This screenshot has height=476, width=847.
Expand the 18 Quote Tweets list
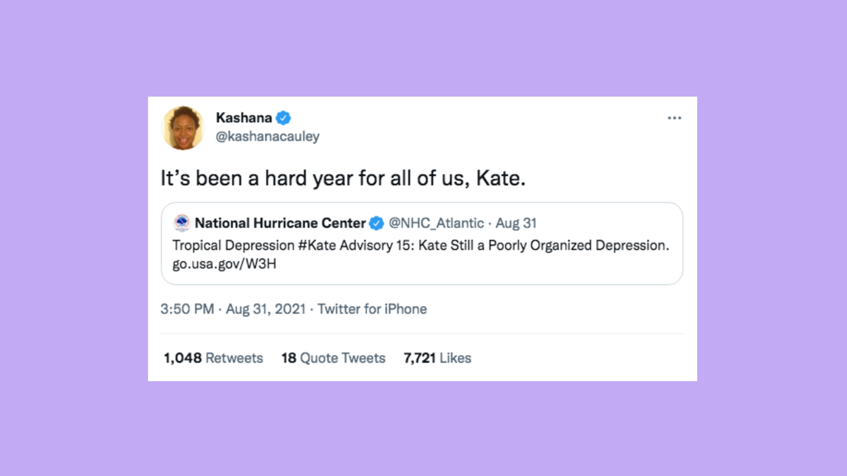pos(333,358)
